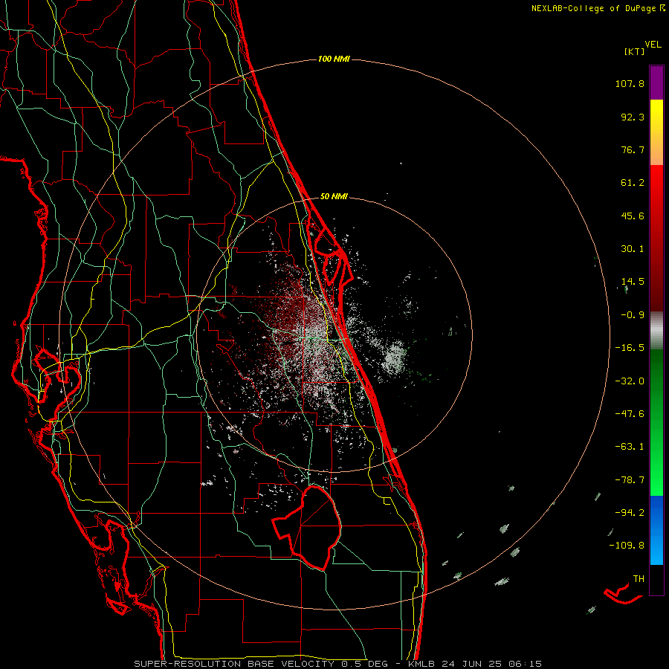The image size is (669, 669).
Task: Pick the blue segment of the color bar
Action: [x=656, y=530]
